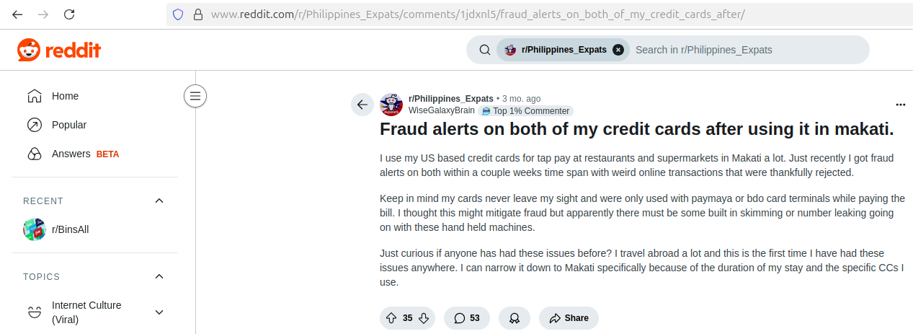Click the r/Philippines_Expats community avatar
The width and height of the screenshot is (913, 334).
point(391,105)
